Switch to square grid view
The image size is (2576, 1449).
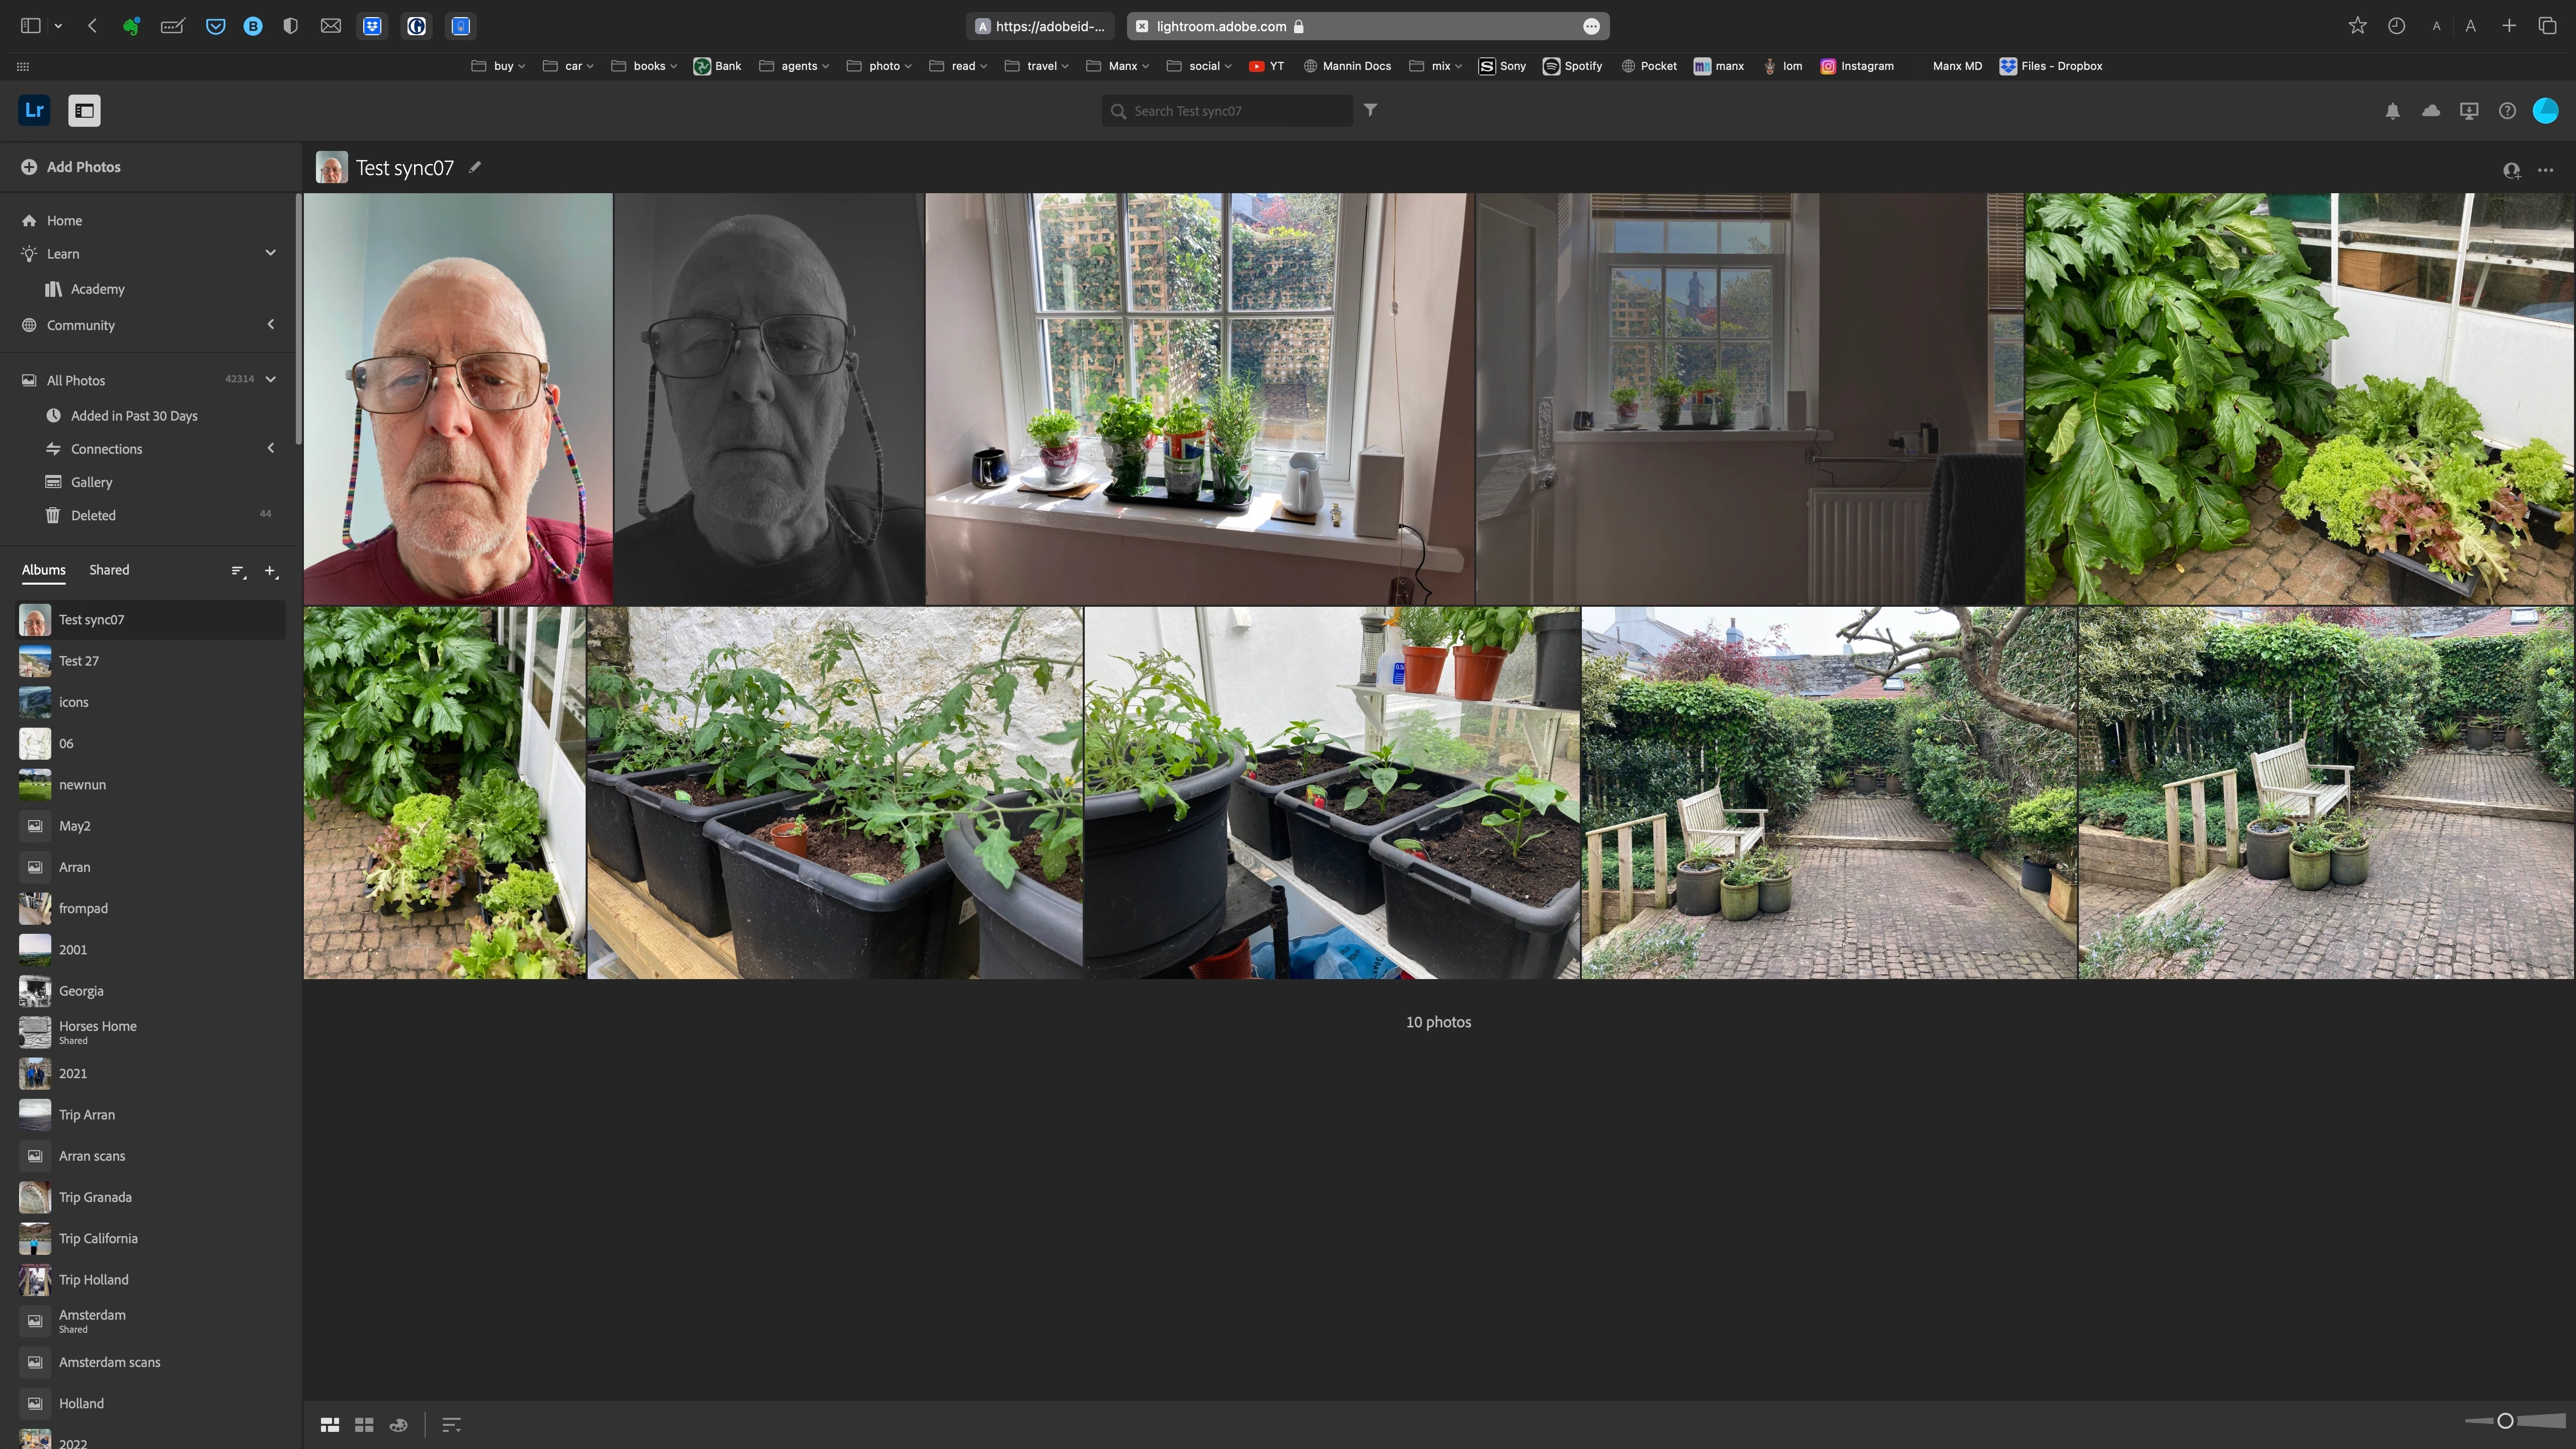pyautogui.click(x=364, y=1424)
